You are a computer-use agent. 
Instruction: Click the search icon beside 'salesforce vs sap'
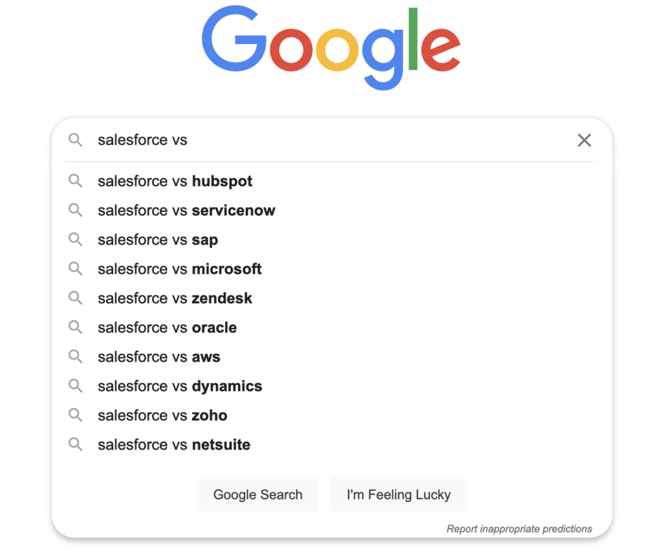[75, 239]
